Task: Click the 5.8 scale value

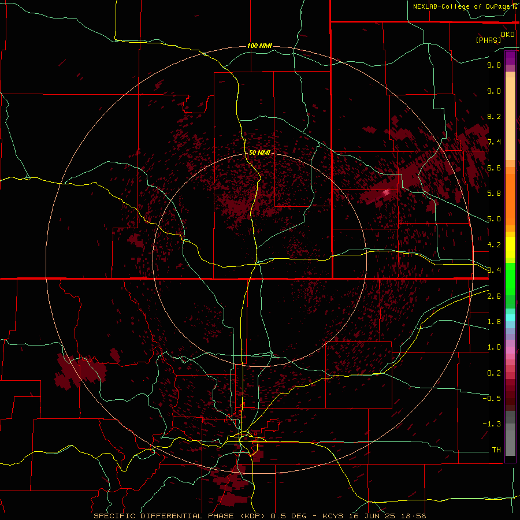Action: click(x=494, y=194)
